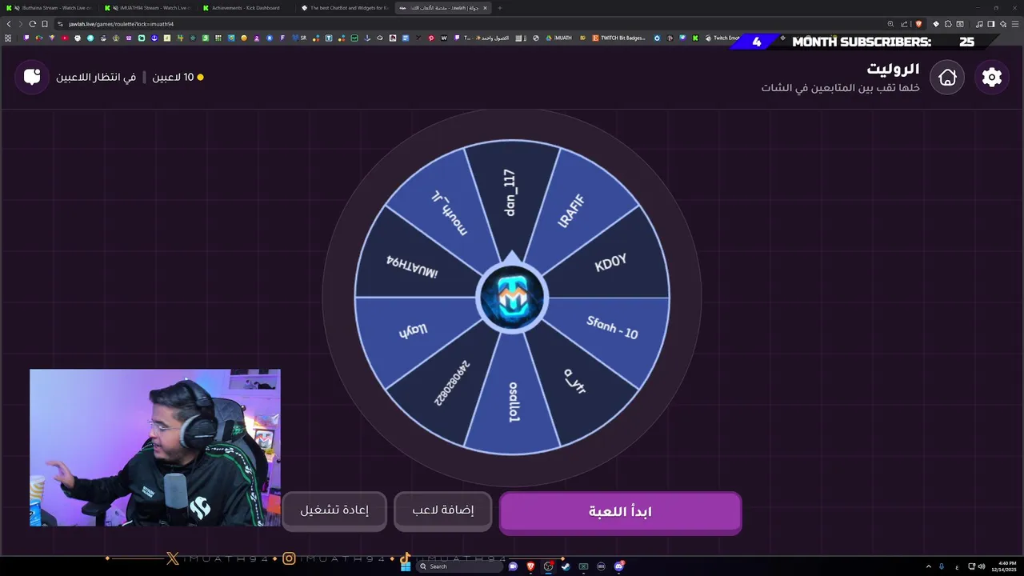
Task: Open the Windows Start button
Action: (406, 566)
